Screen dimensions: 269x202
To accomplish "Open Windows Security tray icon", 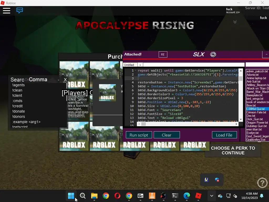I will (217, 180).
